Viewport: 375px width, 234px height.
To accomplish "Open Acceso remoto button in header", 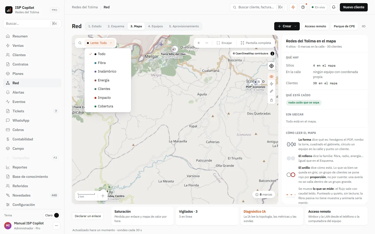I will 315,26.
